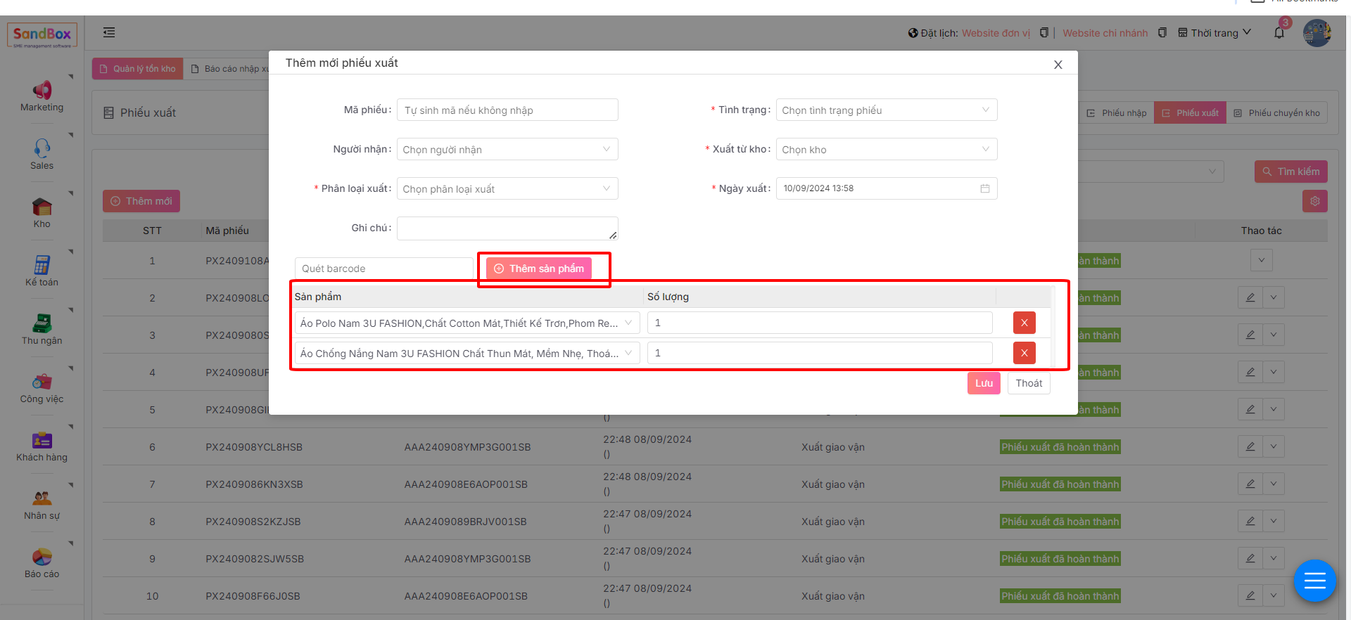Open the Người nhận dropdown
The width and height of the screenshot is (1351, 620).
click(x=507, y=150)
